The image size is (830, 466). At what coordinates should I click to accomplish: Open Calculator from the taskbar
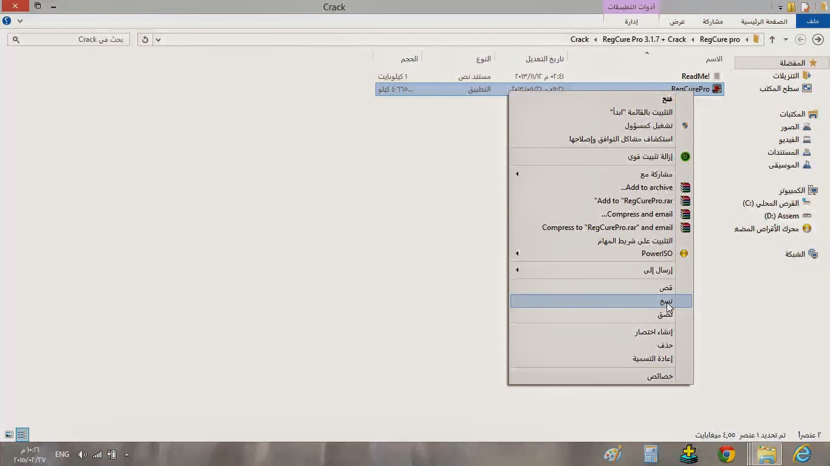[650, 453]
